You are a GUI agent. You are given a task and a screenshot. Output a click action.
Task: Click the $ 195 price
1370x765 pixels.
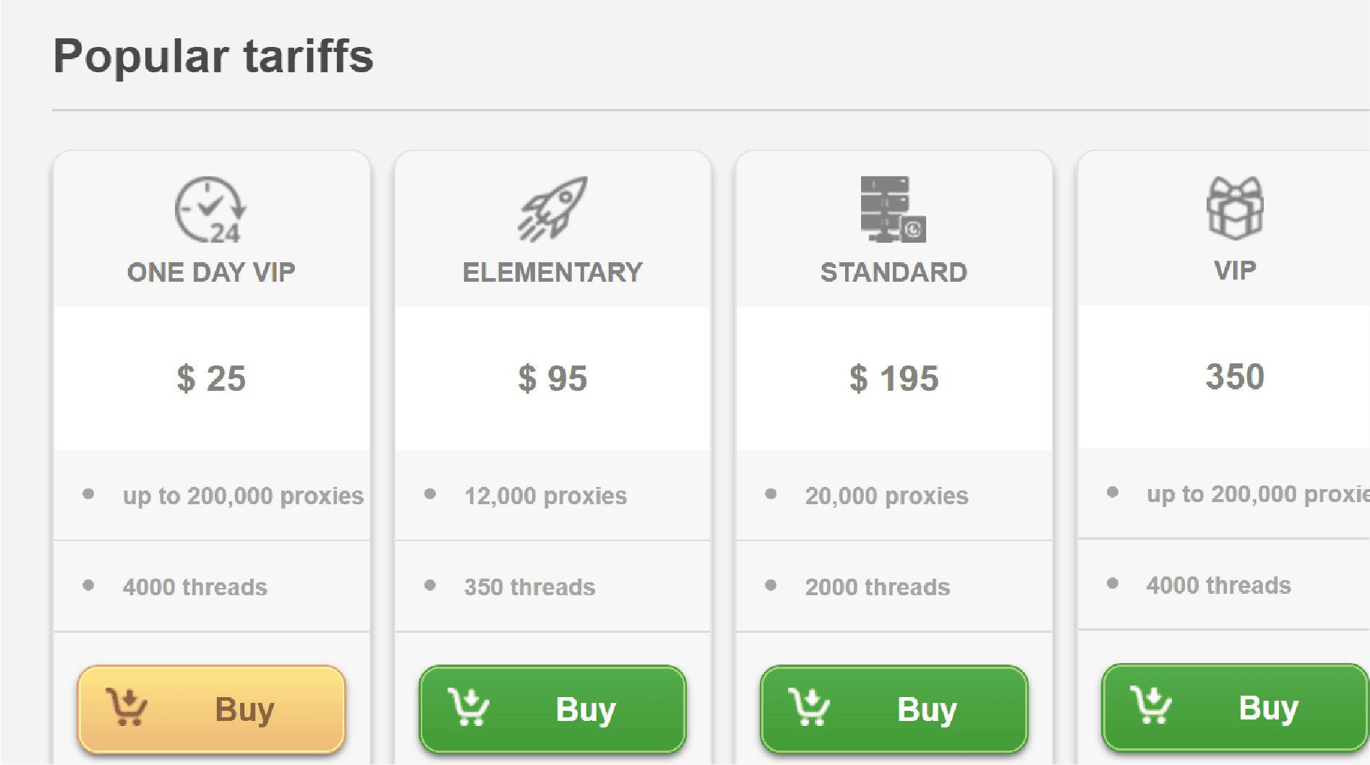coord(894,379)
